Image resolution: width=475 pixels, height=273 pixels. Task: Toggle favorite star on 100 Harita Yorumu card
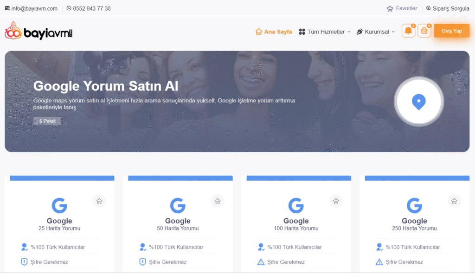coord(336,201)
